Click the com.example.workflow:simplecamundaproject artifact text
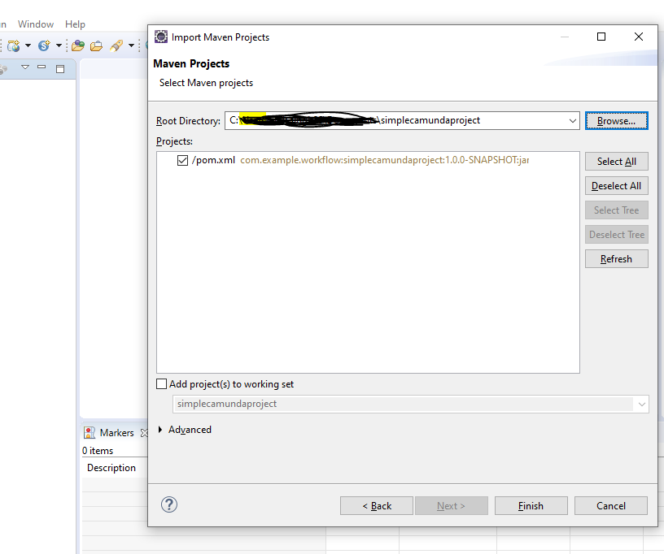Image resolution: width=664 pixels, height=554 pixels. coord(385,160)
